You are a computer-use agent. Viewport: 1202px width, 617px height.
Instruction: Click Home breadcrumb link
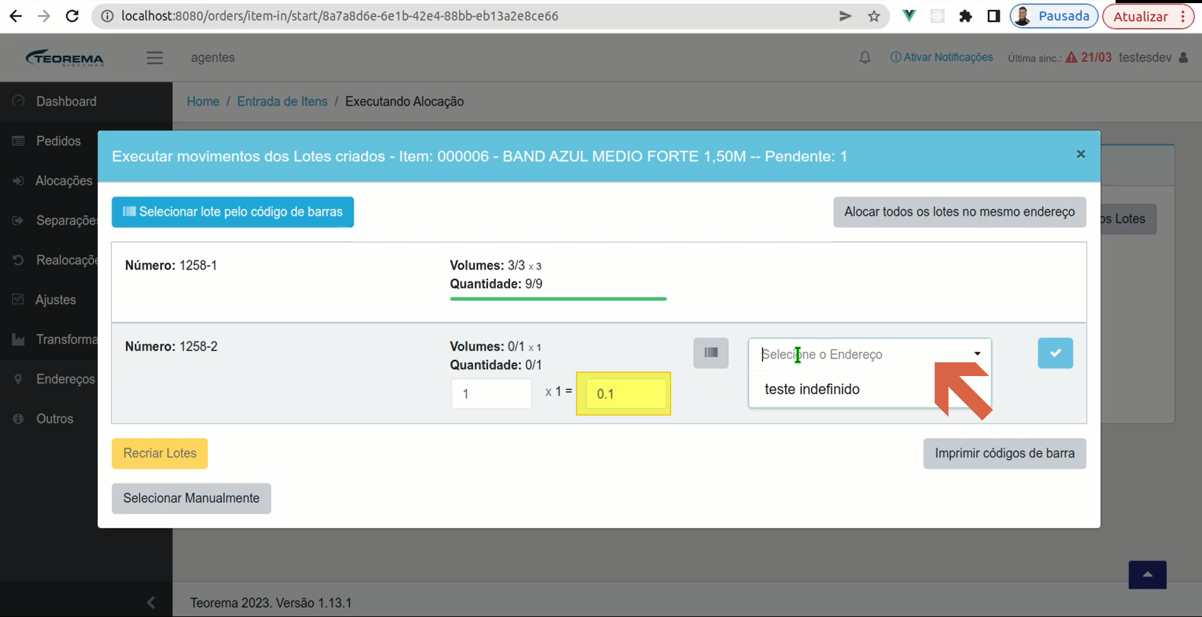pos(203,101)
